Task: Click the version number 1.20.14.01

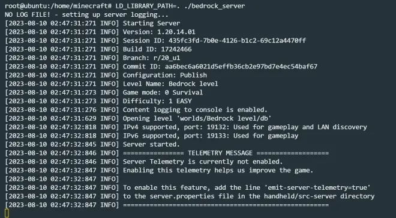Action: tap(176, 32)
